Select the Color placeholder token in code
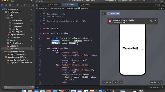 [x=72, y=43]
